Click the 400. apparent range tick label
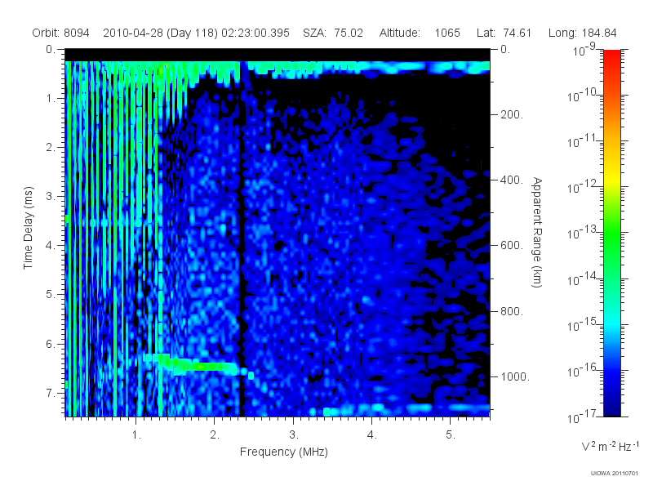Screen dimensions: 653x490 click(512, 180)
